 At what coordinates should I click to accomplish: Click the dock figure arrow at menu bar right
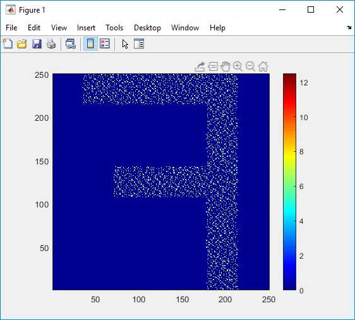(349, 28)
